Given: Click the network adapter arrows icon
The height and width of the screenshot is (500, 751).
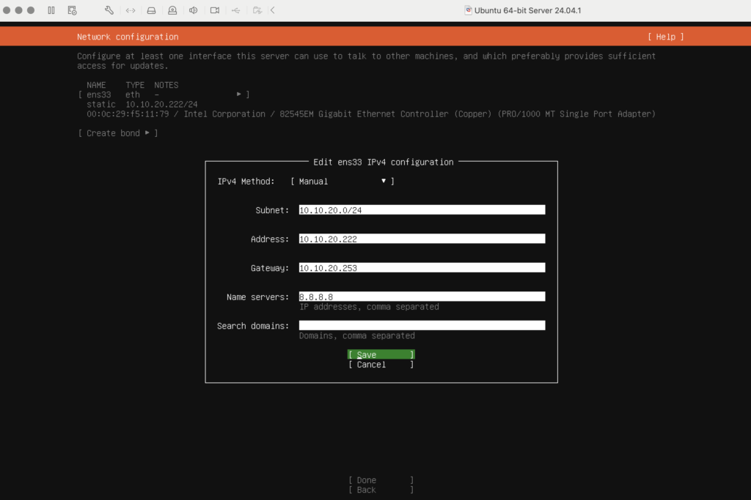Looking at the screenshot, I should [131, 10].
